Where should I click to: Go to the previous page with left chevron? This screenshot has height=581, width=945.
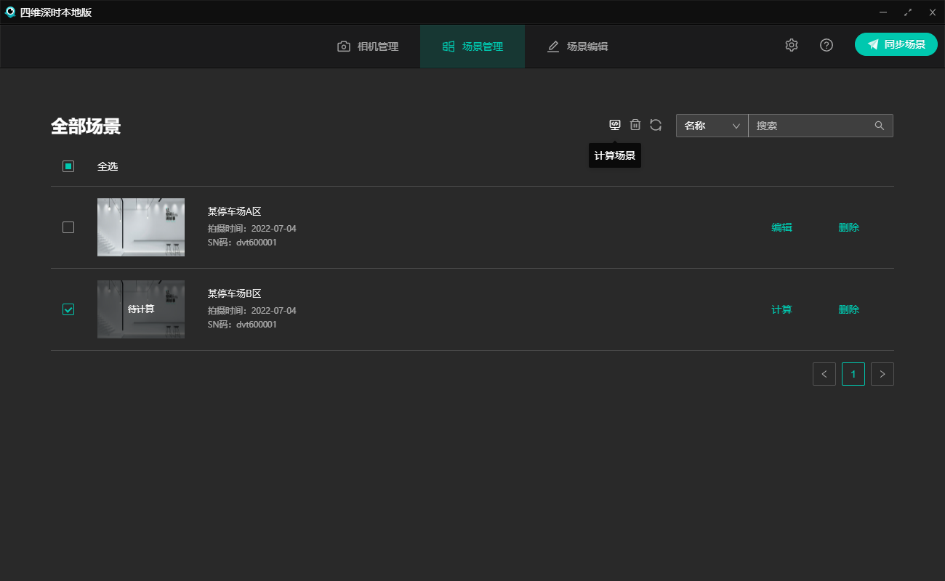(824, 374)
